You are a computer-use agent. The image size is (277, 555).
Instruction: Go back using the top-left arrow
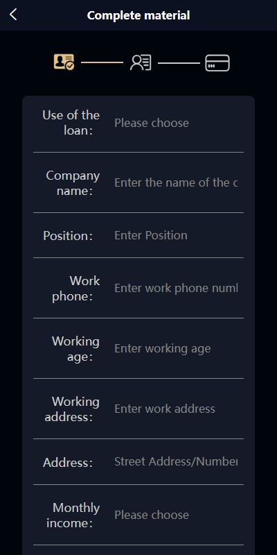pos(13,15)
